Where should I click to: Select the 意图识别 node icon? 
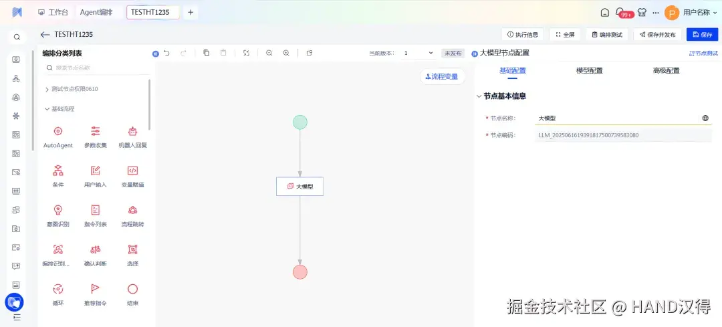click(x=58, y=211)
